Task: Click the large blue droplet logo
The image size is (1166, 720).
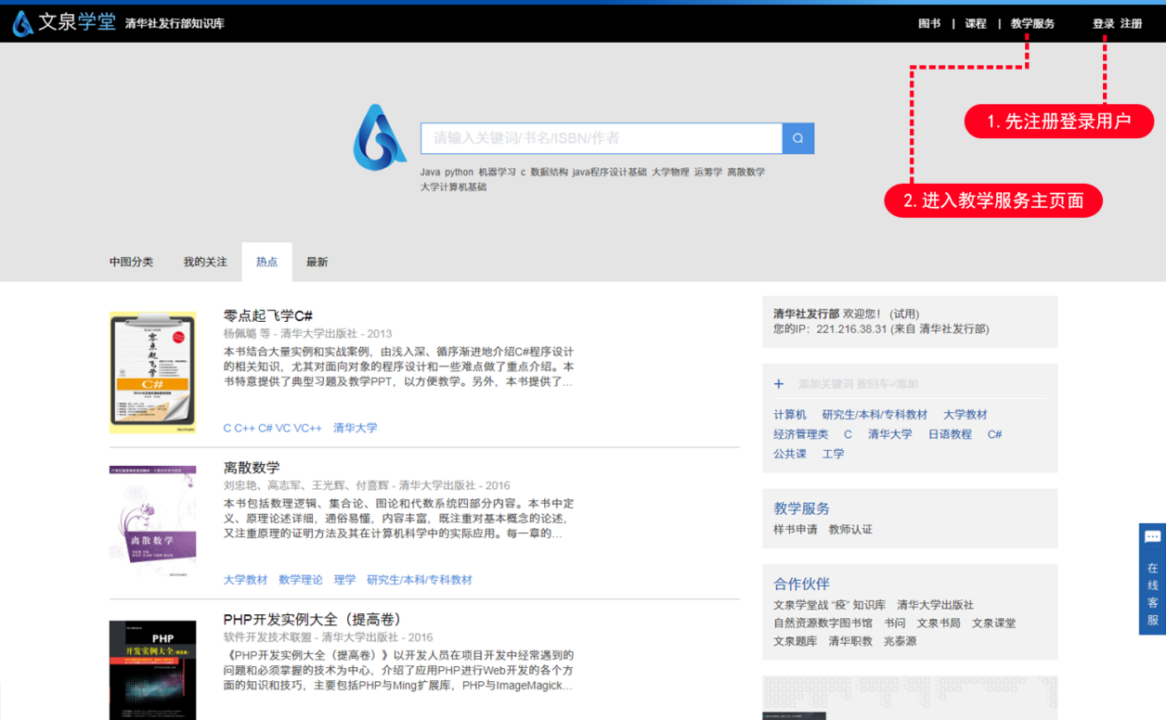Action: click(379, 137)
